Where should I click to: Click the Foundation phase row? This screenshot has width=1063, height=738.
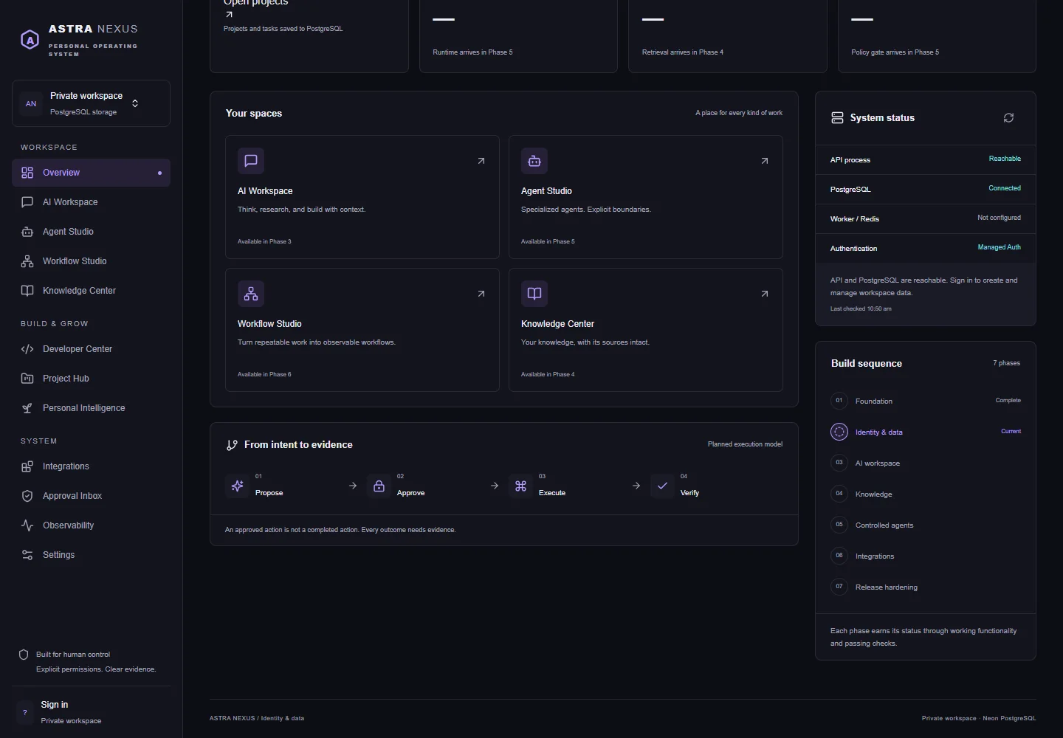tap(926, 401)
